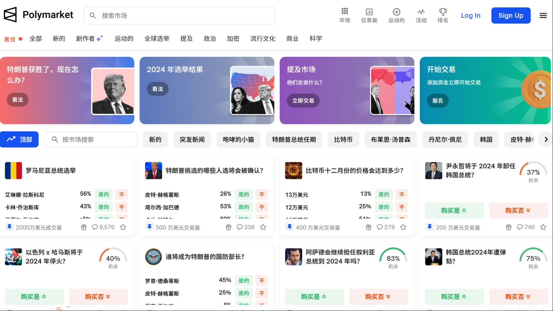The height and width of the screenshot is (311, 553).
Task: Click the gift icon on the Romania election card
Action: pos(83,227)
